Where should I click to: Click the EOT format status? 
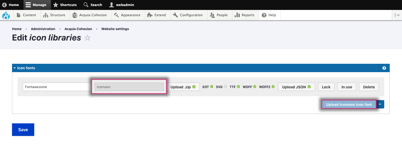208,87
